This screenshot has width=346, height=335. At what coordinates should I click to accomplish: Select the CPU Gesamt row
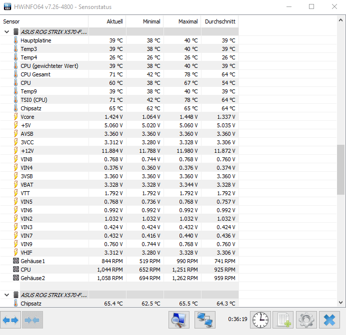pyautogui.click(x=119, y=74)
